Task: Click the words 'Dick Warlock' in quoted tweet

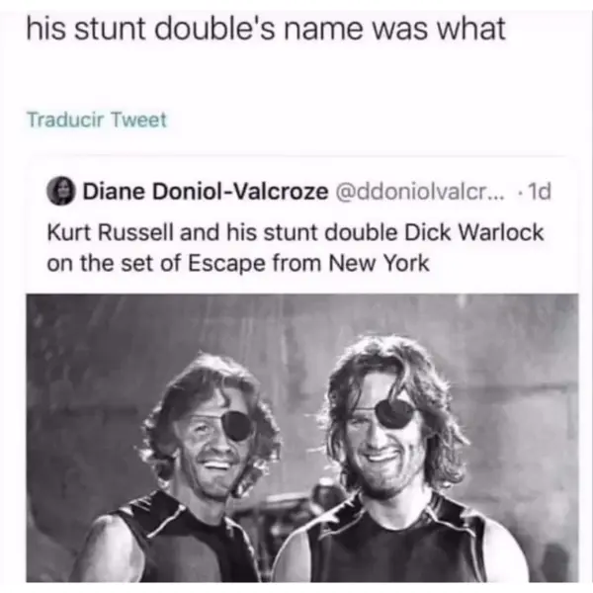Action: [x=473, y=232]
